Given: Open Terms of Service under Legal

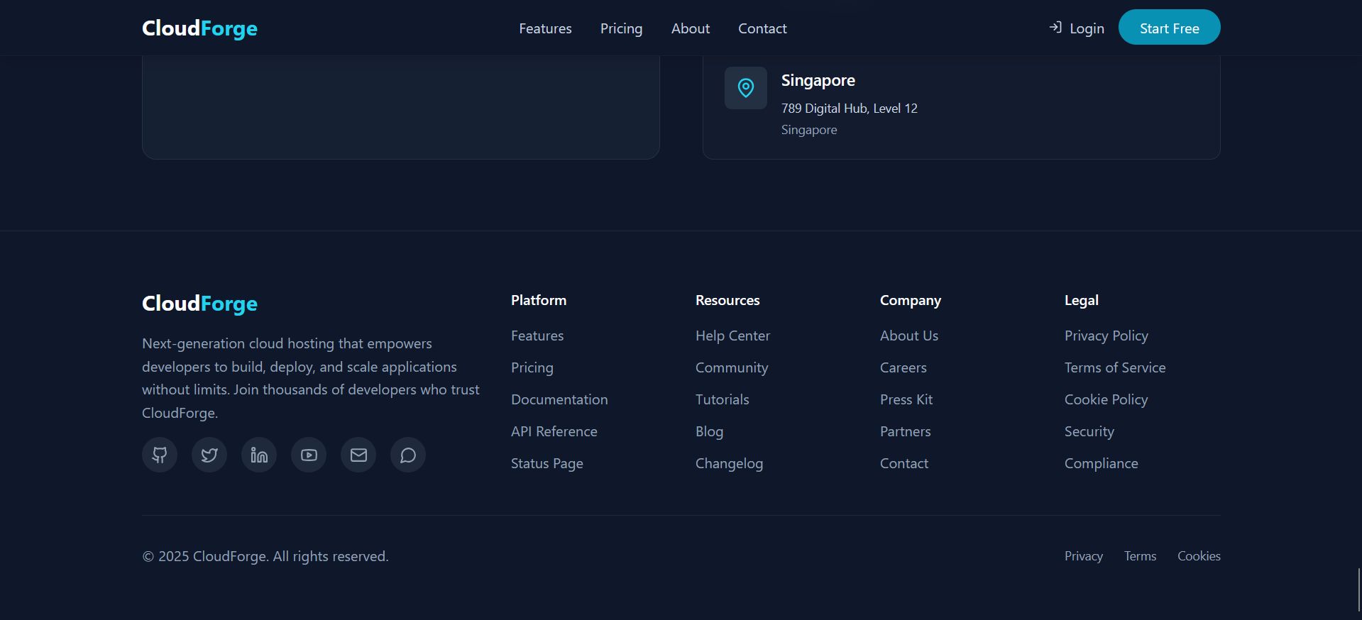Looking at the screenshot, I should click(1114, 367).
